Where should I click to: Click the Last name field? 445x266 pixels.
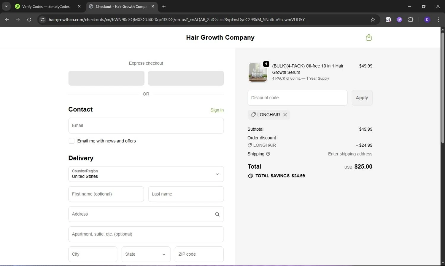pos(186,194)
